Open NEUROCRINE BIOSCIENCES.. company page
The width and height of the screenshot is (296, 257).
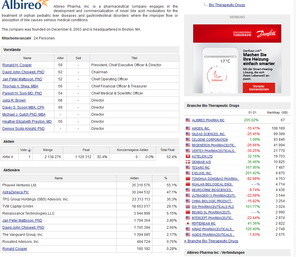tap(212, 190)
